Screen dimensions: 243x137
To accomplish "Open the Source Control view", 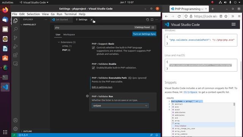I will (15, 38).
